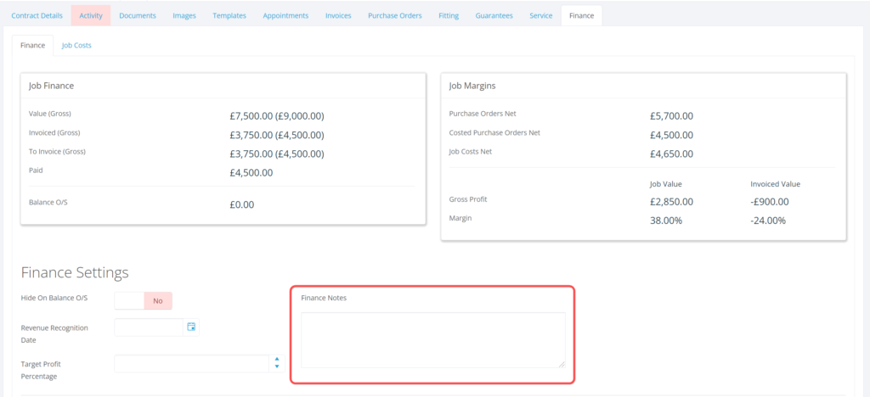Open the Service tab
Image resolution: width=870 pixels, height=397 pixels.
540,15
